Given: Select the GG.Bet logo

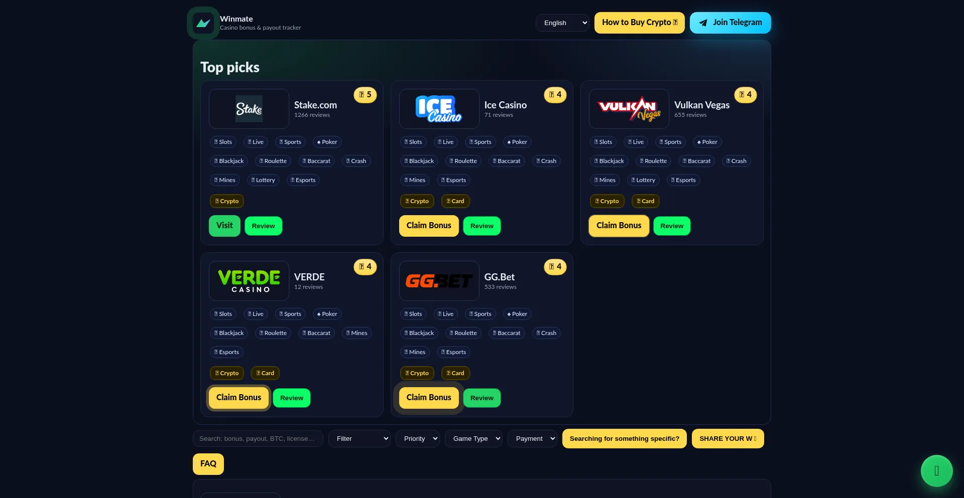Looking at the screenshot, I should point(439,281).
